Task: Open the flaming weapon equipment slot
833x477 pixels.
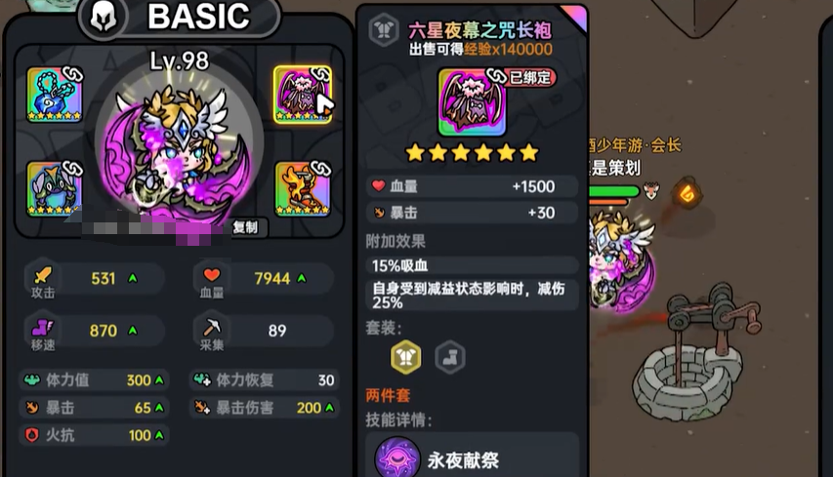Action: tap(303, 189)
